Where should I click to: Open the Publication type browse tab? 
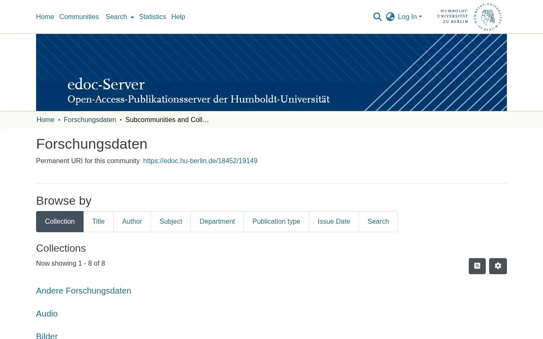click(276, 222)
